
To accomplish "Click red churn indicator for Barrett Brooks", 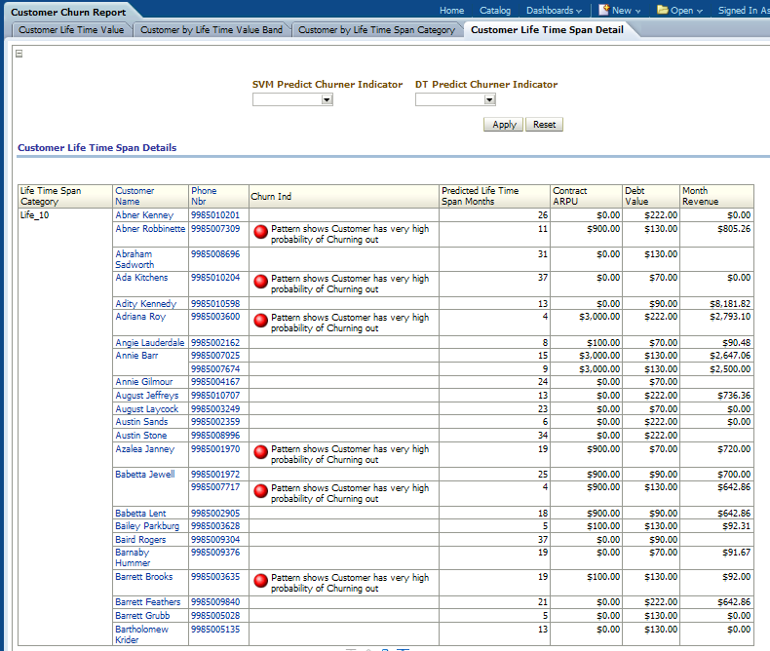I will click(260, 582).
